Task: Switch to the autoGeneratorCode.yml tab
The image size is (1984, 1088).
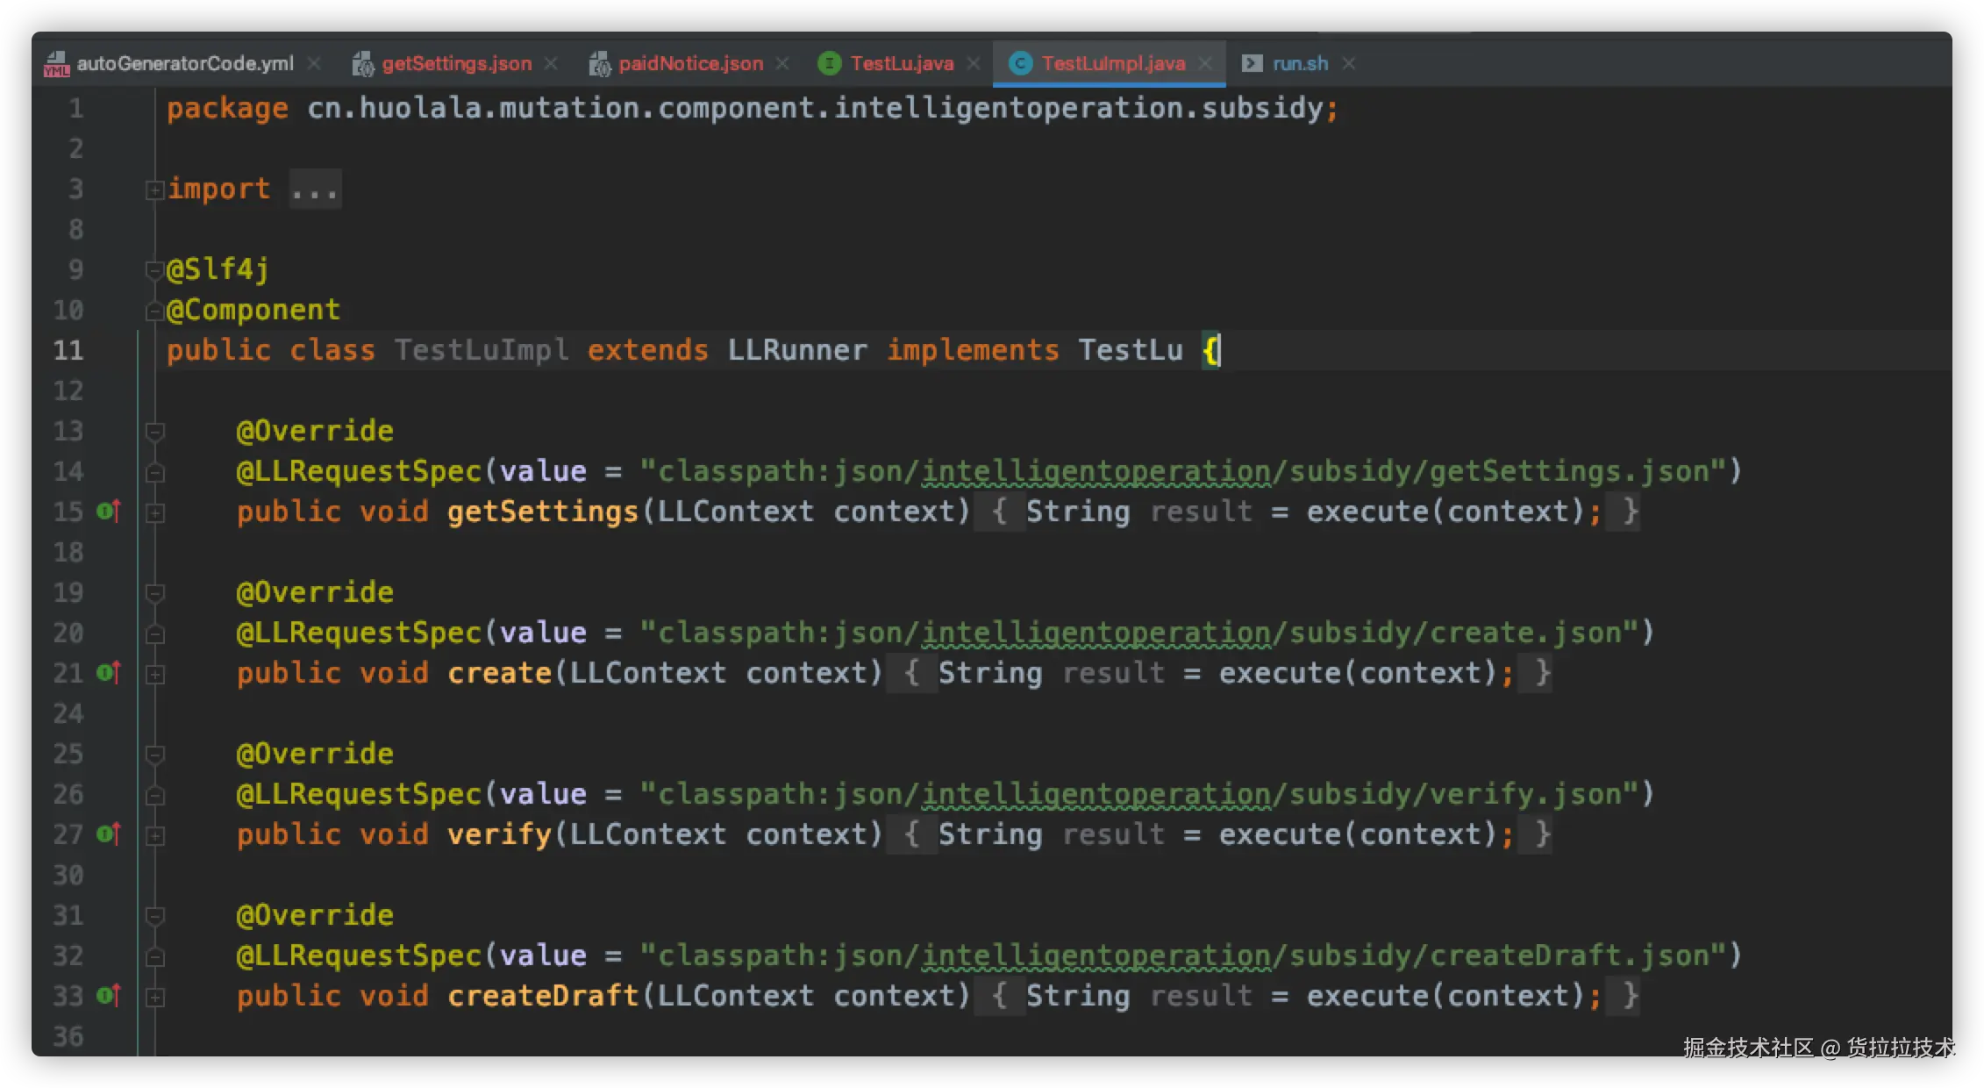Action: pos(185,63)
